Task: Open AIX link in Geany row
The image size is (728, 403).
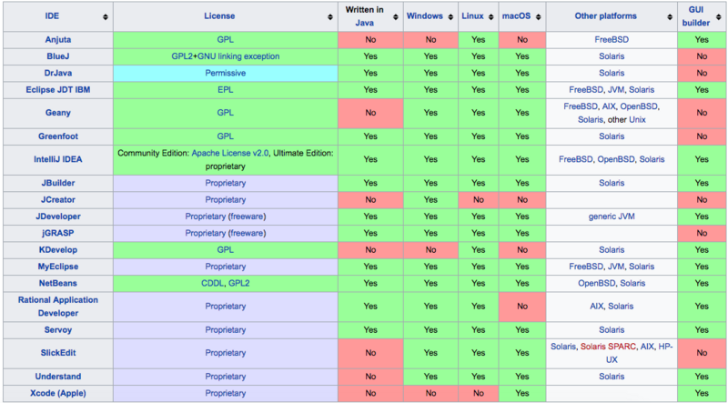Action: (x=609, y=106)
